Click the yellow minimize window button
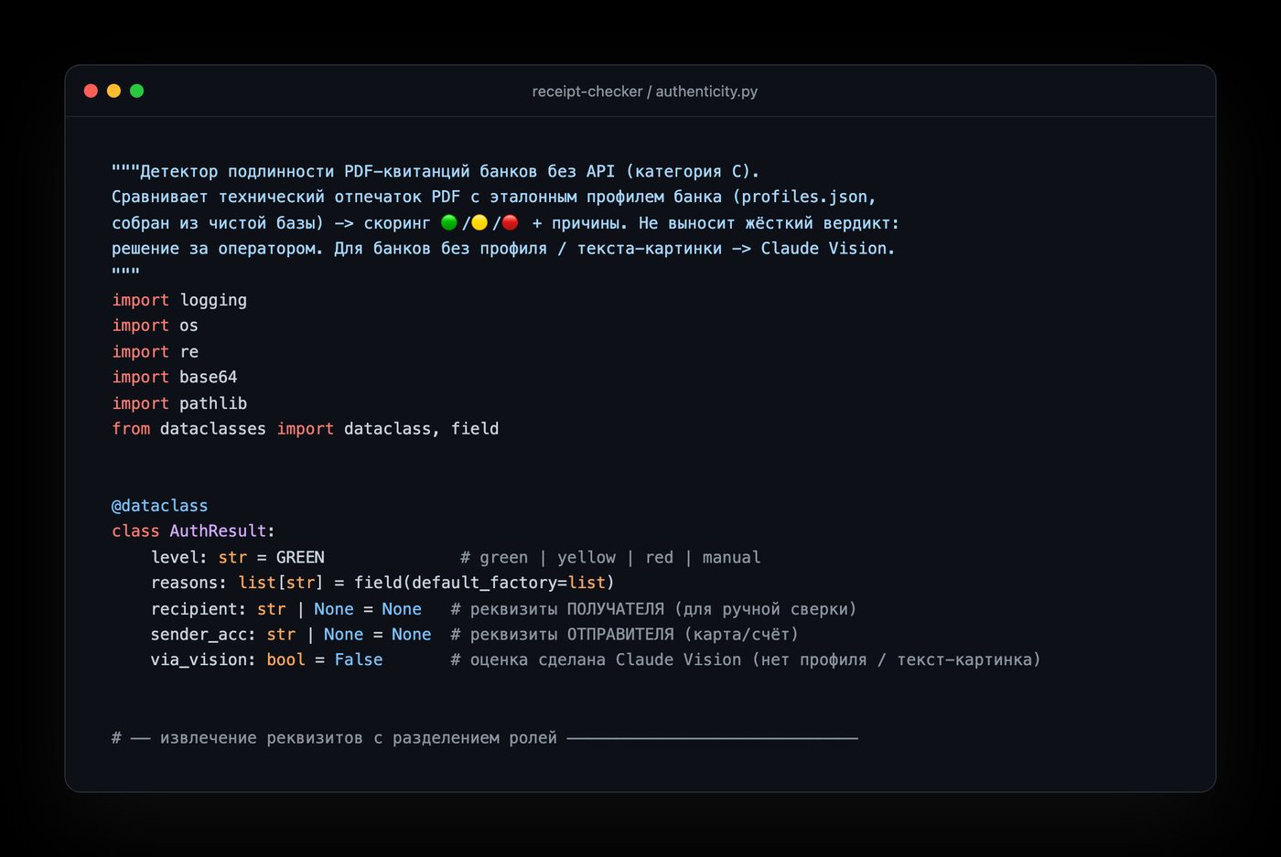This screenshot has height=857, width=1281. tap(113, 91)
